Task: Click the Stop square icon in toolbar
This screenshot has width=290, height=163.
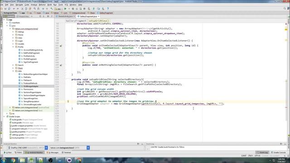Action: (x=84, y=9)
